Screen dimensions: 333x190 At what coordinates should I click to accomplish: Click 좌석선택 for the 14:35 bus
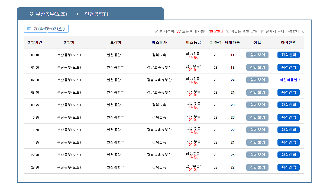point(289,142)
